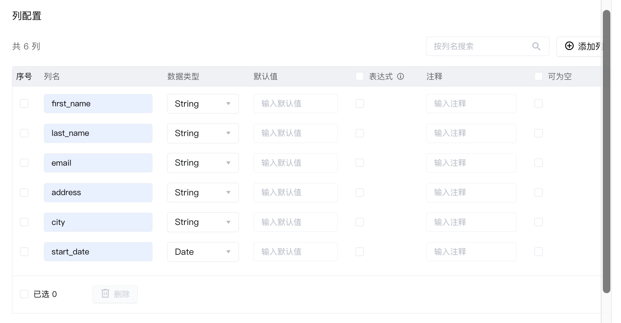The width and height of the screenshot is (621, 323).
Task: Click the expression info icon
Action: [400, 76]
